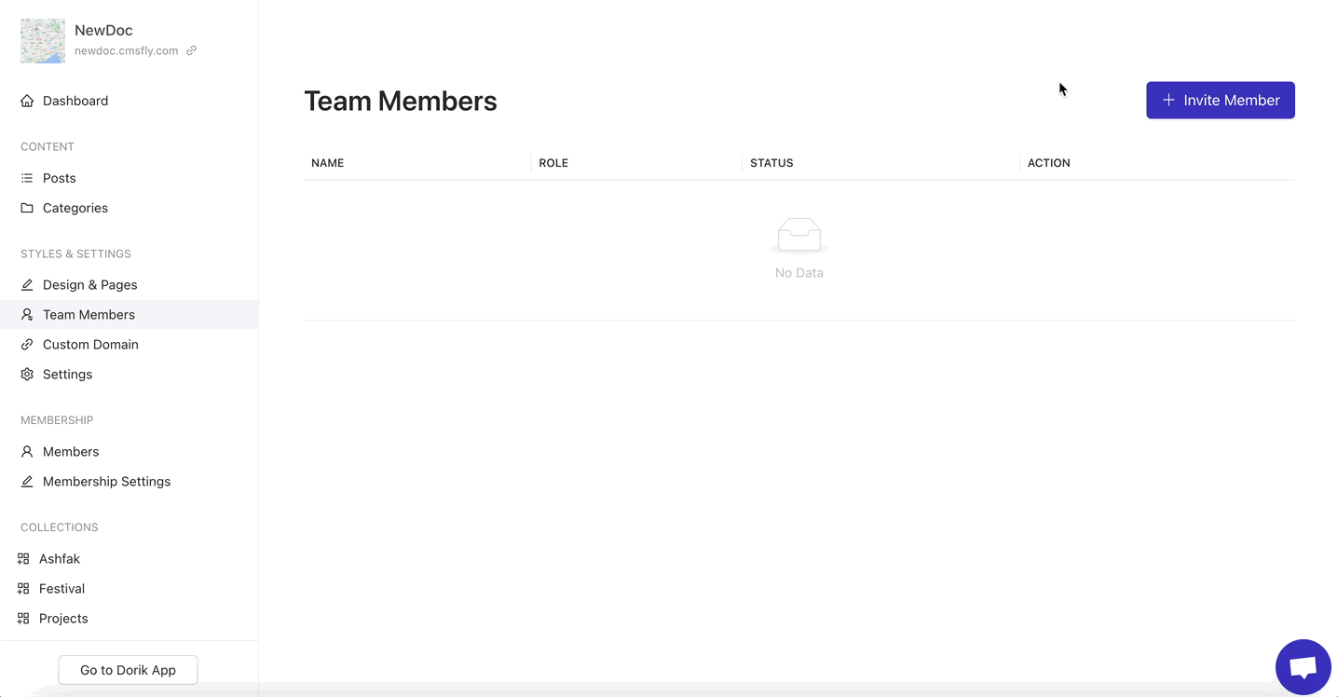Click the CONTENT section label
This screenshot has height=697, width=1338.
pyautogui.click(x=48, y=146)
